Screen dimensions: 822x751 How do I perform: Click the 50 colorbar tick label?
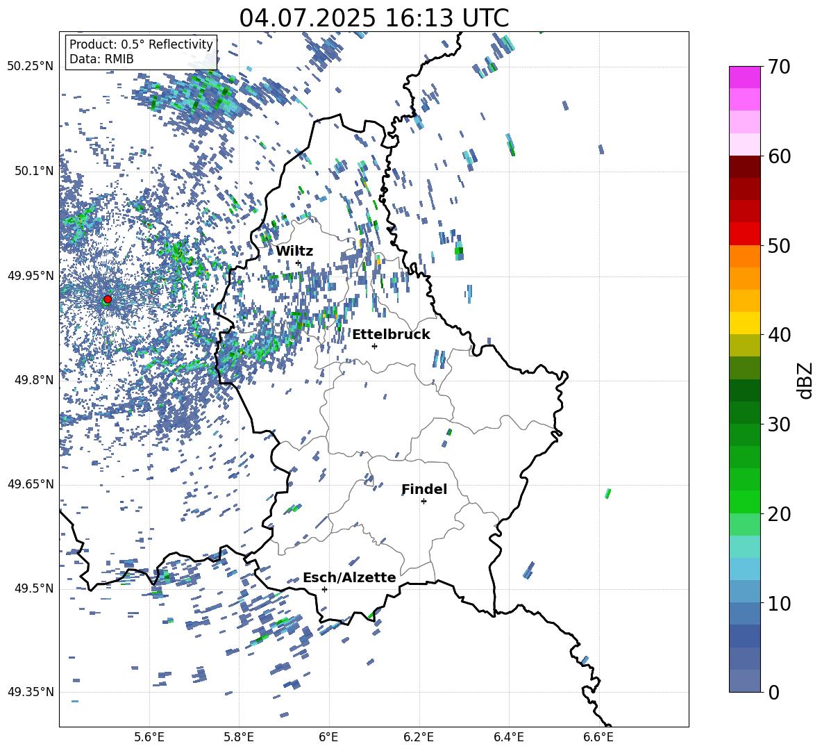click(x=779, y=246)
